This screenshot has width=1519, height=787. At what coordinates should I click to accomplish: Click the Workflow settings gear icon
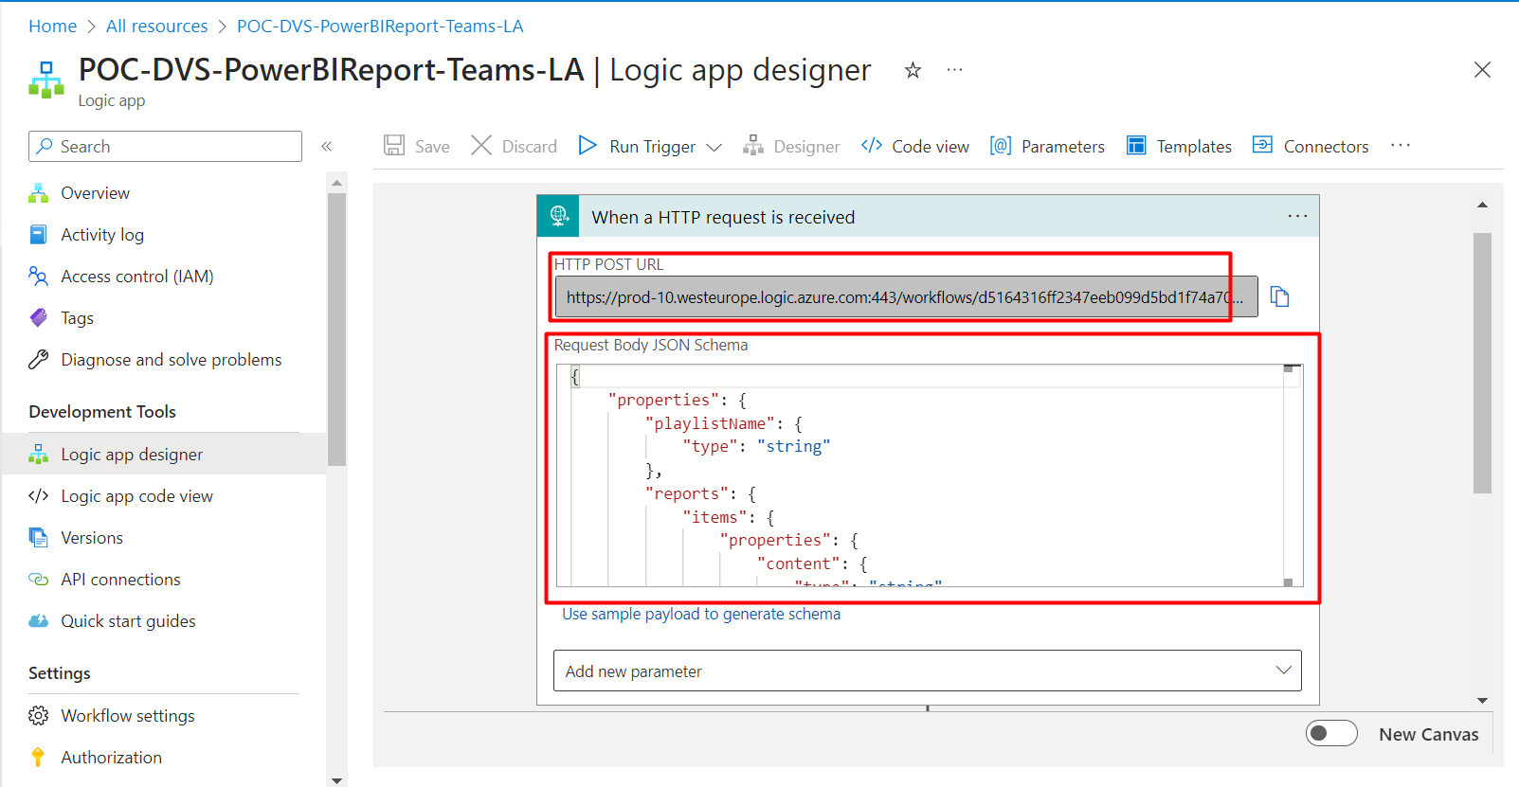[38, 715]
